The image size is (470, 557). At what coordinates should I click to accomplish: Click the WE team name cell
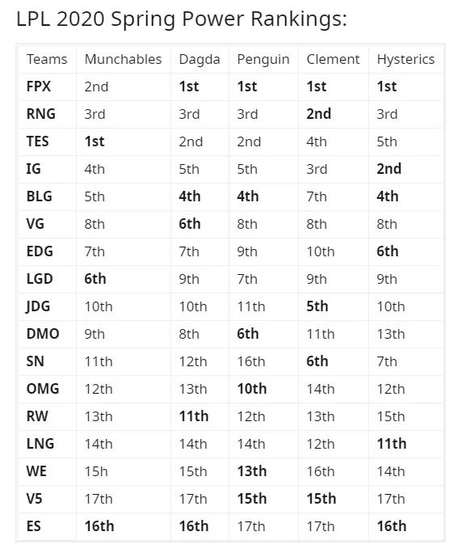pos(36,471)
